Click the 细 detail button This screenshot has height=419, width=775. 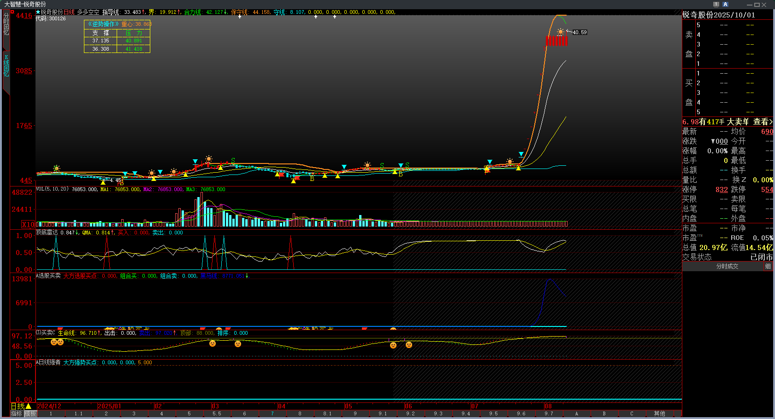coord(768,266)
